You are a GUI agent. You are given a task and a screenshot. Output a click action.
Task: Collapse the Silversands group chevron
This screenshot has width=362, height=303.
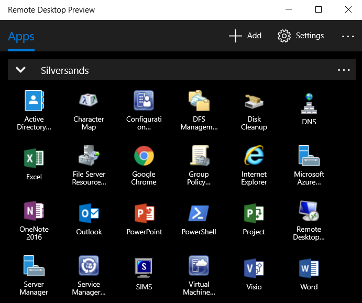[x=20, y=70]
